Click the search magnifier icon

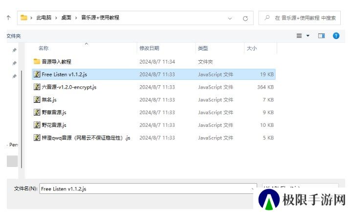(x=267, y=18)
